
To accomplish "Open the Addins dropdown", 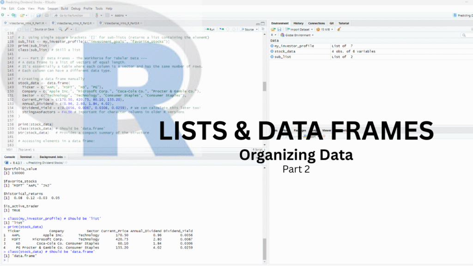I will point(121,15).
